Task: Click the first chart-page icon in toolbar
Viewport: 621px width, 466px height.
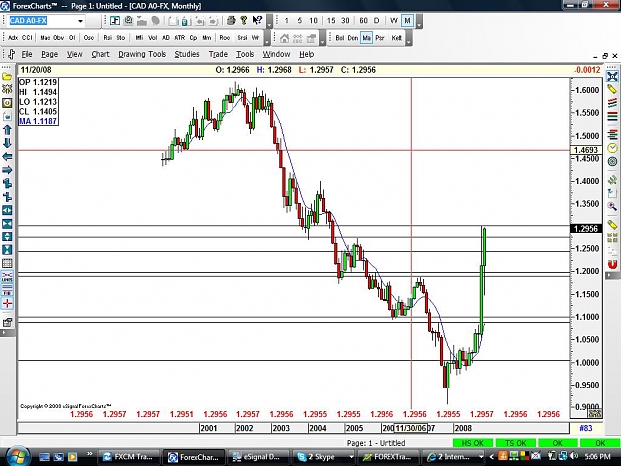Action: pyautogui.click(x=115, y=20)
